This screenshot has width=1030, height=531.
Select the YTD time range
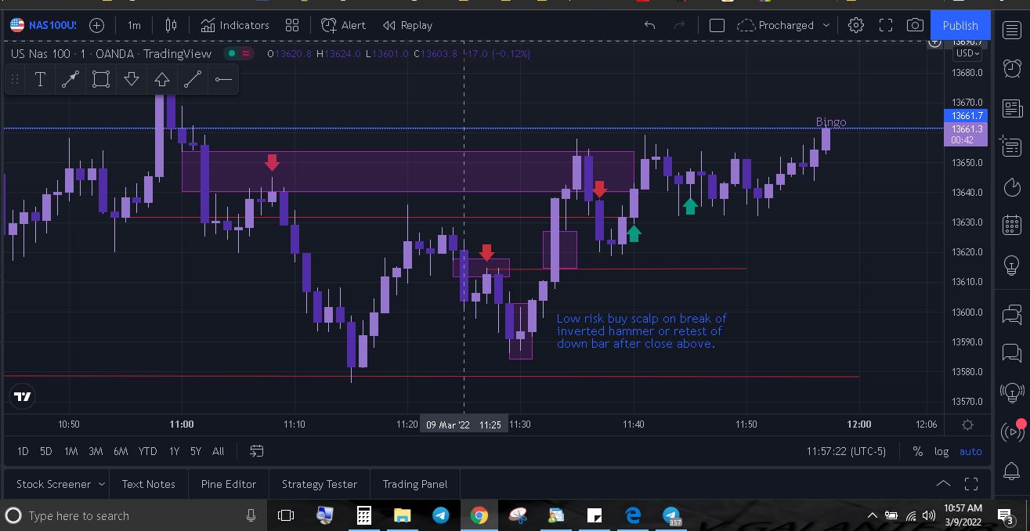[x=147, y=451]
